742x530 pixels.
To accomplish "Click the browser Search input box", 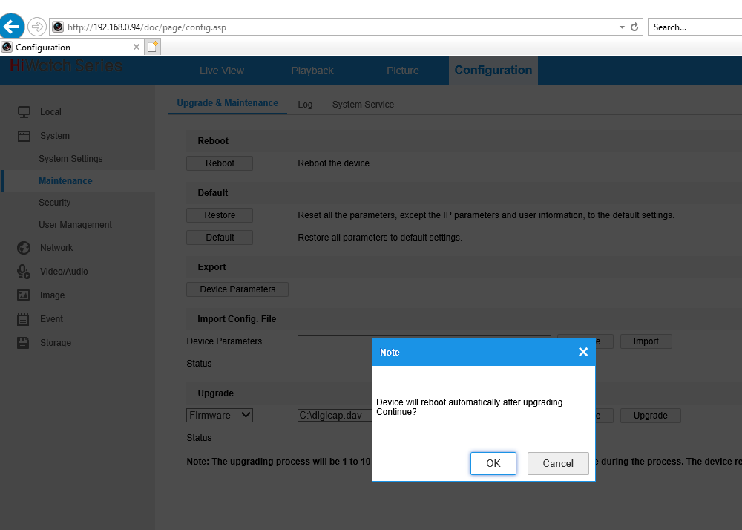I will (x=695, y=27).
